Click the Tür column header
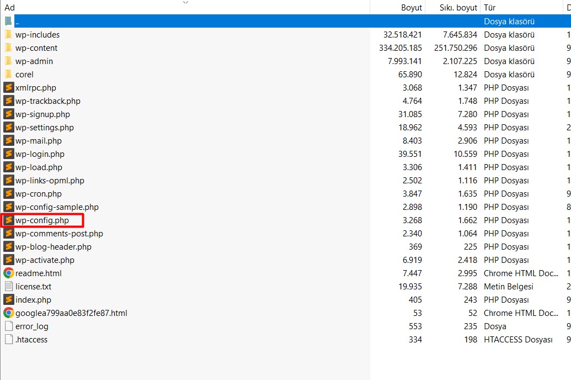This screenshot has height=380, width=571. [x=490, y=8]
